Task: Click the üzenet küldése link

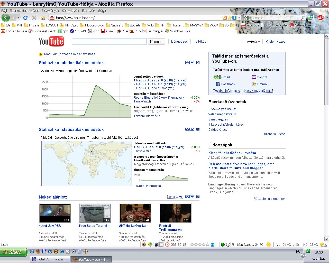Action: tap(275, 134)
